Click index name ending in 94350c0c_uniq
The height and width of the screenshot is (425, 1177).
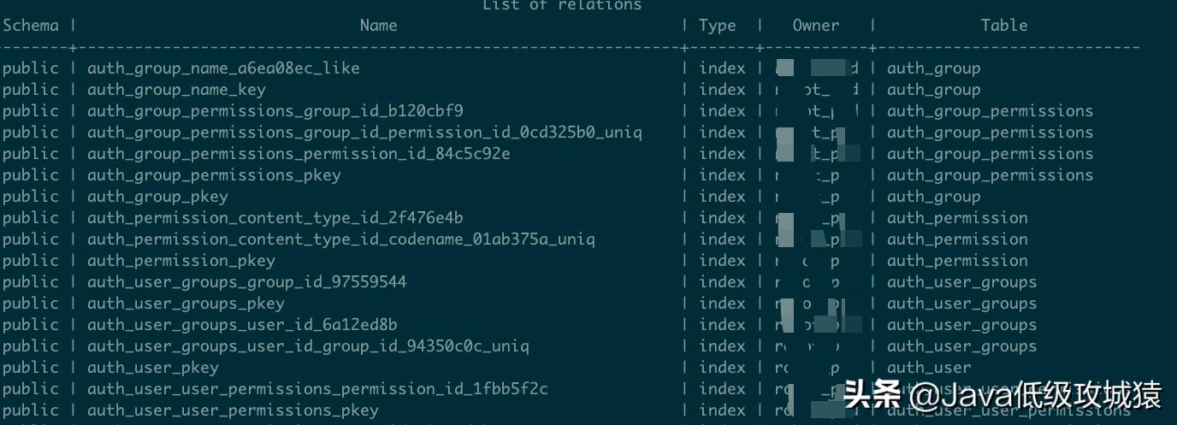(x=308, y=346)
